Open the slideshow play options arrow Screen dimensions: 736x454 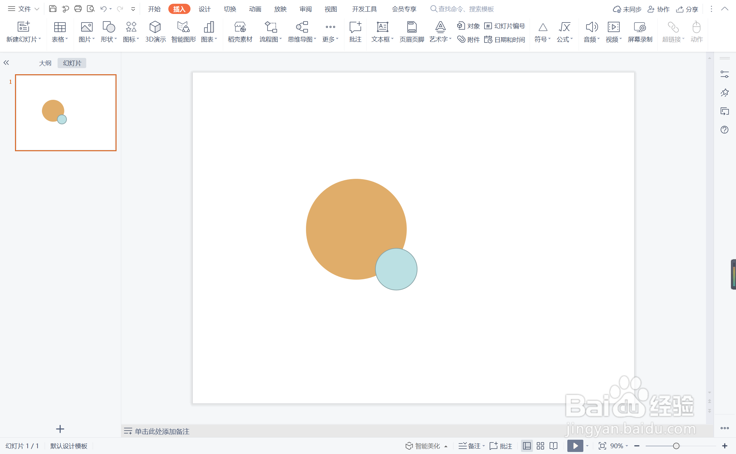coord(587,446)
